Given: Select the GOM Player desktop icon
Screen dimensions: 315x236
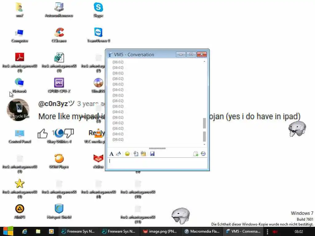Looking at the screenshot, I should pyautogui.click(x=59, y=161).
